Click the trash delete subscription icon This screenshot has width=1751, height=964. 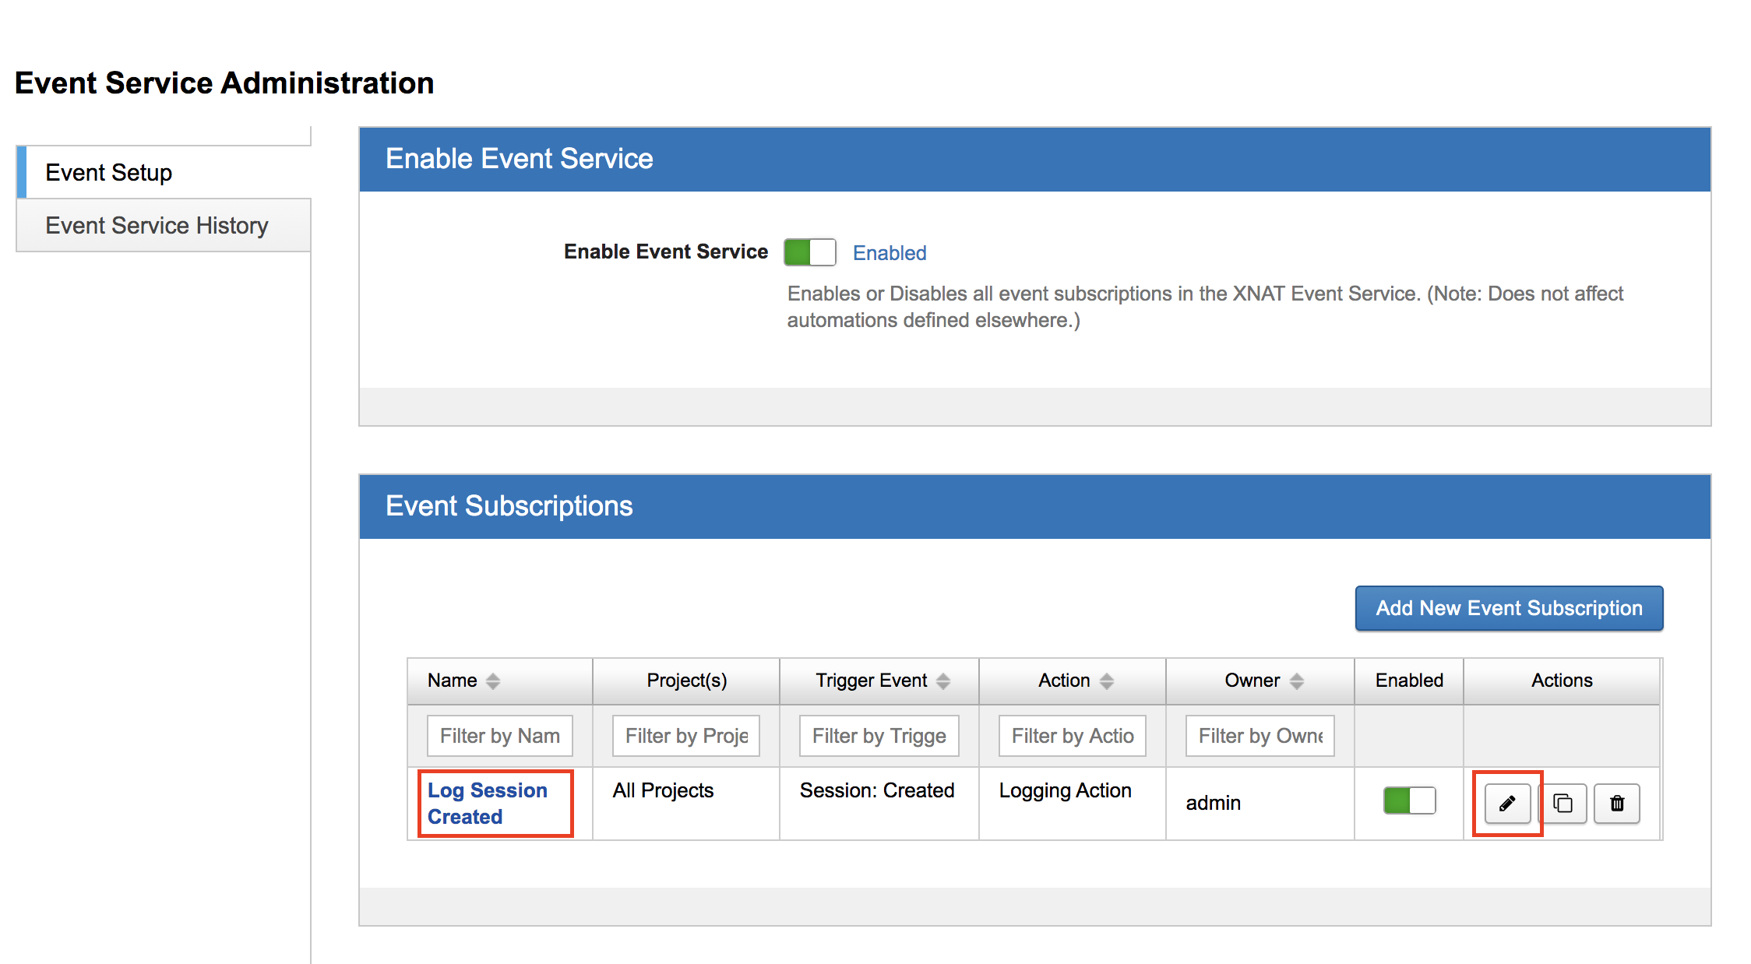(1617, 803)
